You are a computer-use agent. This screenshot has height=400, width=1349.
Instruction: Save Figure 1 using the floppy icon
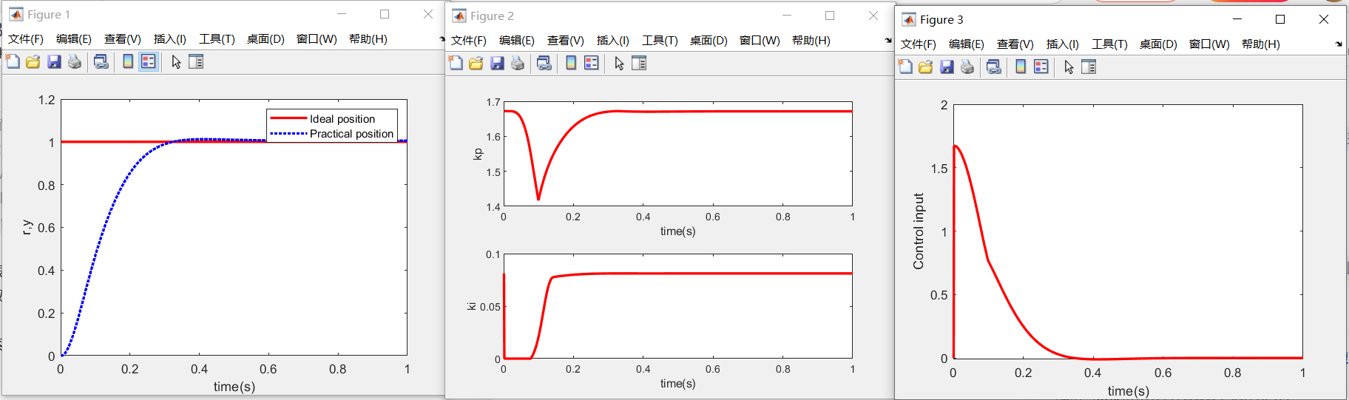[x=54, y=62]
